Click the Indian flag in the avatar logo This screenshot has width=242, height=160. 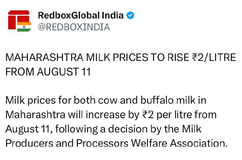click(x=24, y=27)
